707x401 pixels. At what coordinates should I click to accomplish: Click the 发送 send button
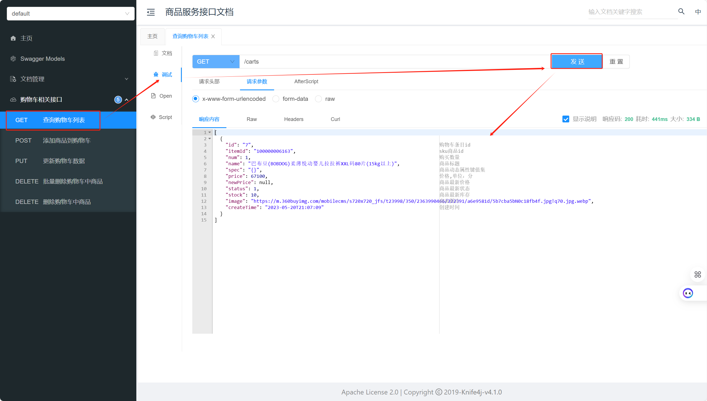coord(577,61)
